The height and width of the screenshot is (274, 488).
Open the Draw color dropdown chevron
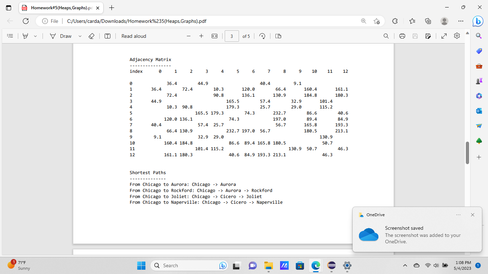tap(79, 36)
